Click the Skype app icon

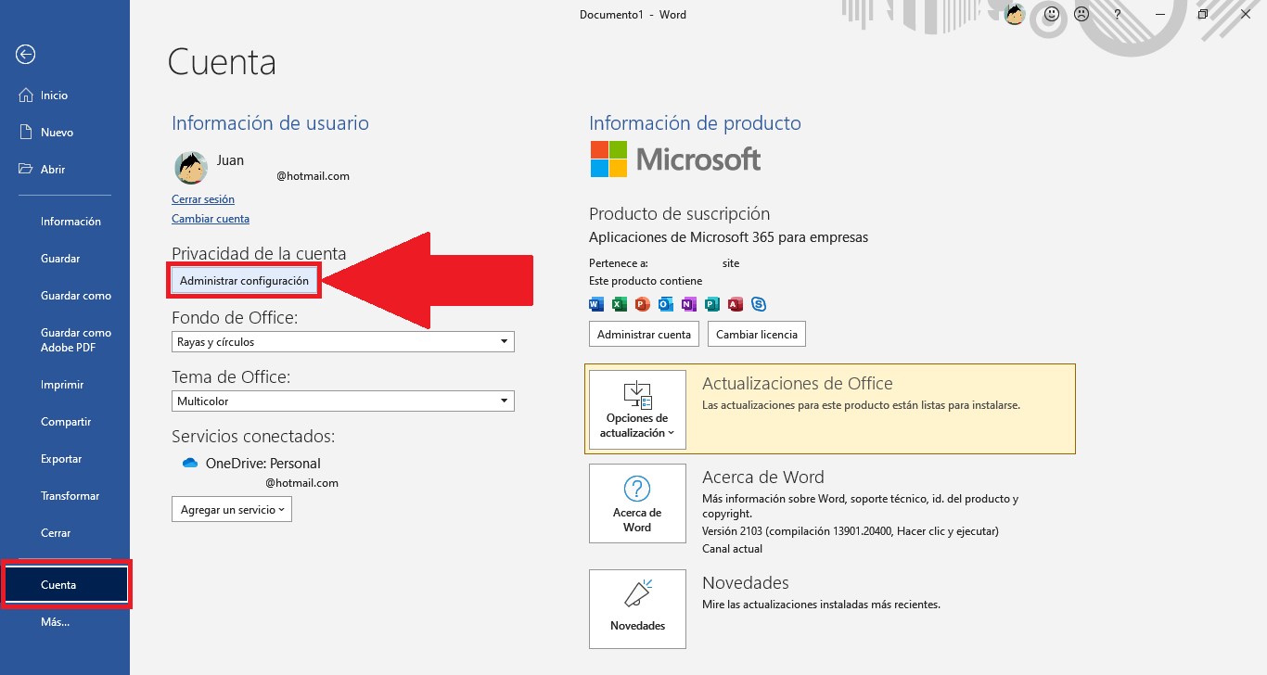point(759,304)
